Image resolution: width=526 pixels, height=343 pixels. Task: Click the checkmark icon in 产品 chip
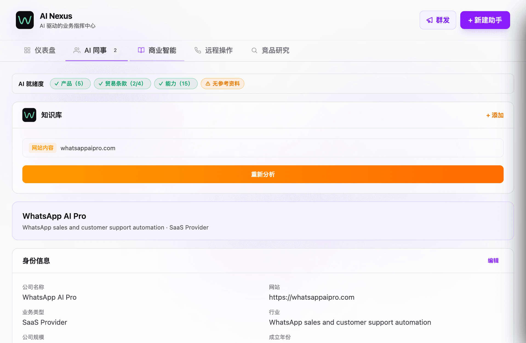click(57, 84)
